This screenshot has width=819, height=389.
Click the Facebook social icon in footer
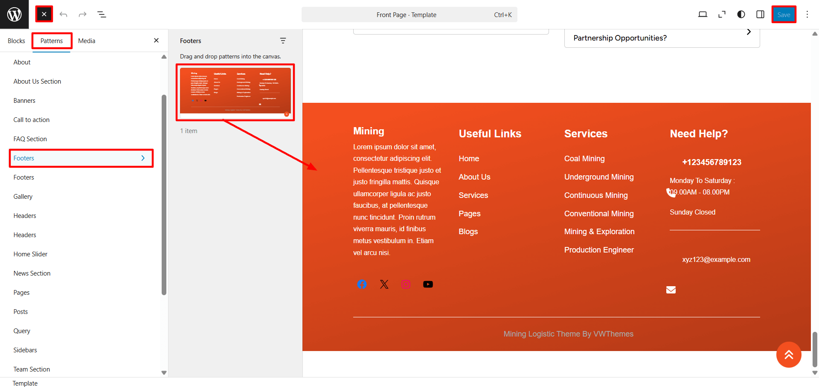[x=362, y=284]
